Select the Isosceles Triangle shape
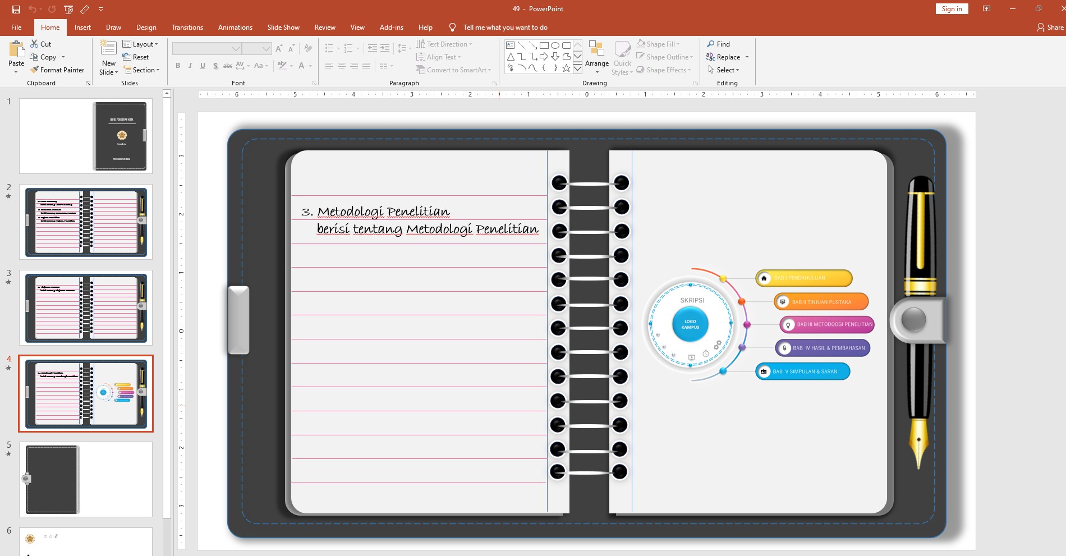This screenshot has height=556, width=1066. (x=511, y=57)
